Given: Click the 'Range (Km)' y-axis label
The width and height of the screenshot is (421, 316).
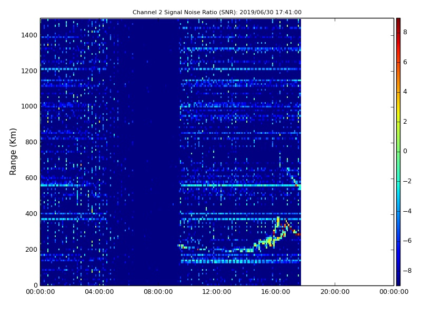Looking at the screenshot, I should coord(13,152).
